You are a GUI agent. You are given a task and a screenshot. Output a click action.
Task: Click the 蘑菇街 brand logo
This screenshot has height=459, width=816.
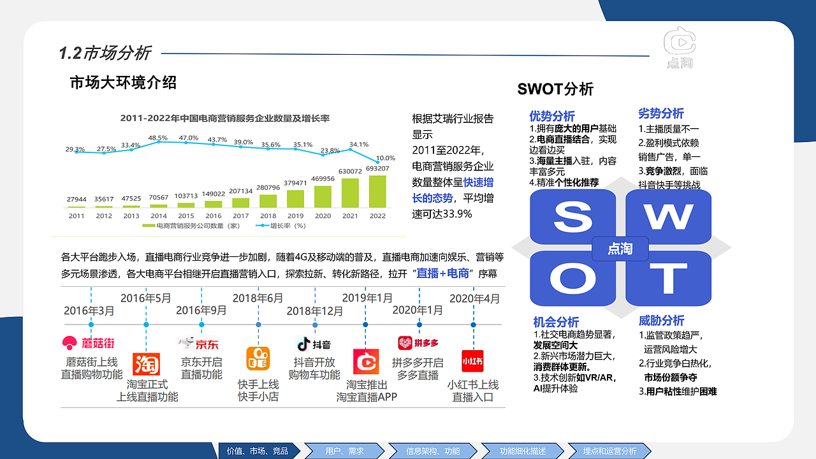[x=89, y=343]
